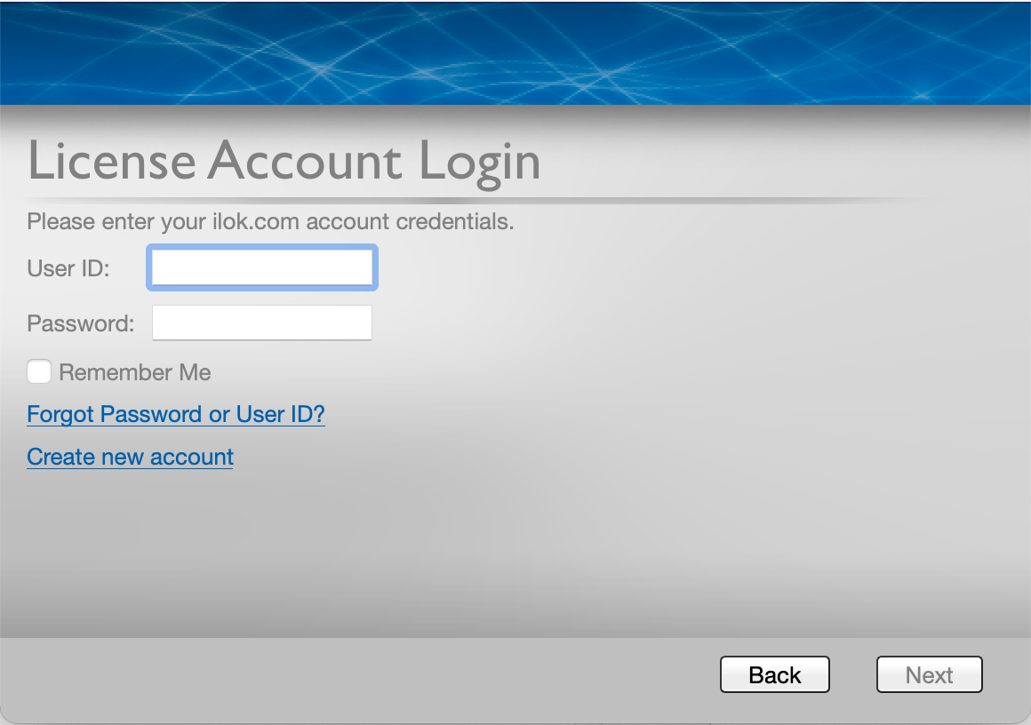Click the License Account Login heading

tap(284, 161)
